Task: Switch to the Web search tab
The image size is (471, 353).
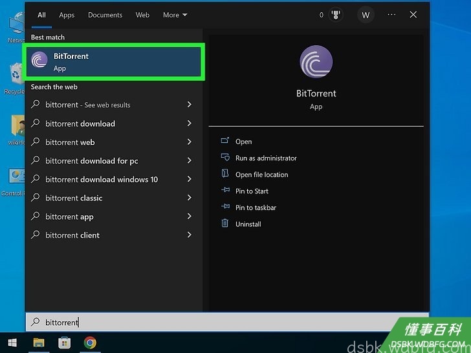Action: (142, 15)
